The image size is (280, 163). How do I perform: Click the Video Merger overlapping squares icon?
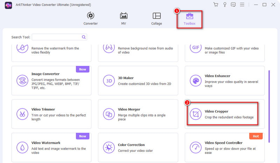[109, 114]
